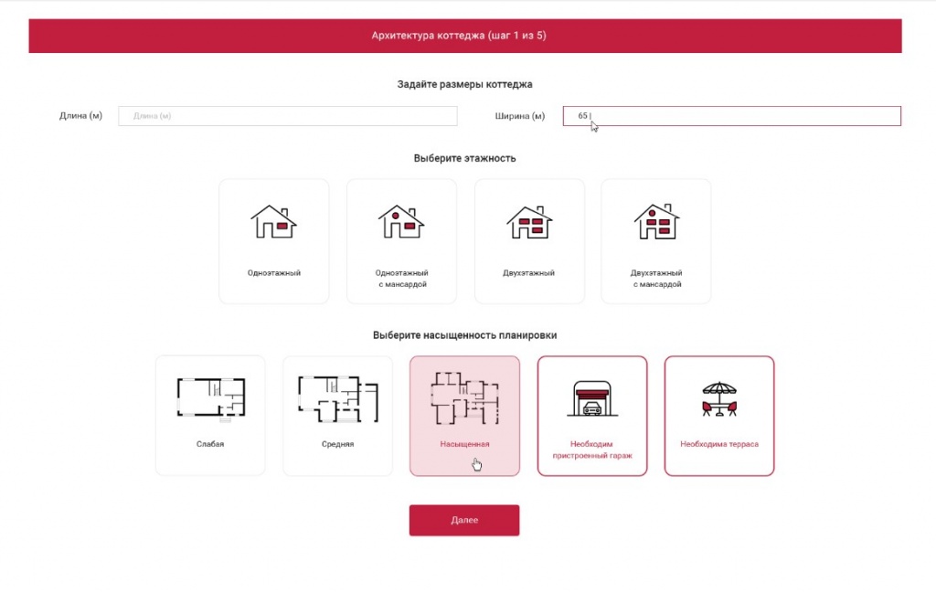Choose the Слабая layout label
The height and width of the screenshot is (592, 936).
tap(210, 444)
